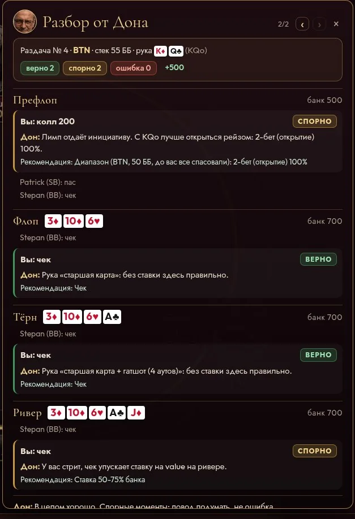Click the Queen of clubs hand card

176,51
